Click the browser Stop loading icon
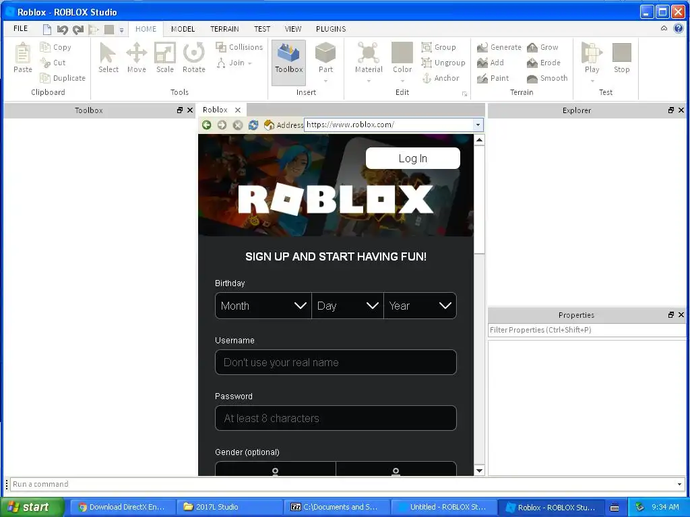Image resolution: width=690 pixels, height=517 pixels. click(238, 125)
